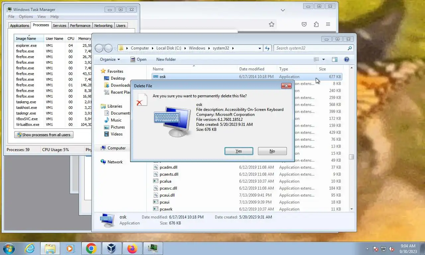
Task: Switch to the Services tab
Action: (x=59, y=26)
